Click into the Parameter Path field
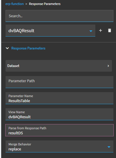116x158 pixels. pyautogui.click(x=59, y=82)
